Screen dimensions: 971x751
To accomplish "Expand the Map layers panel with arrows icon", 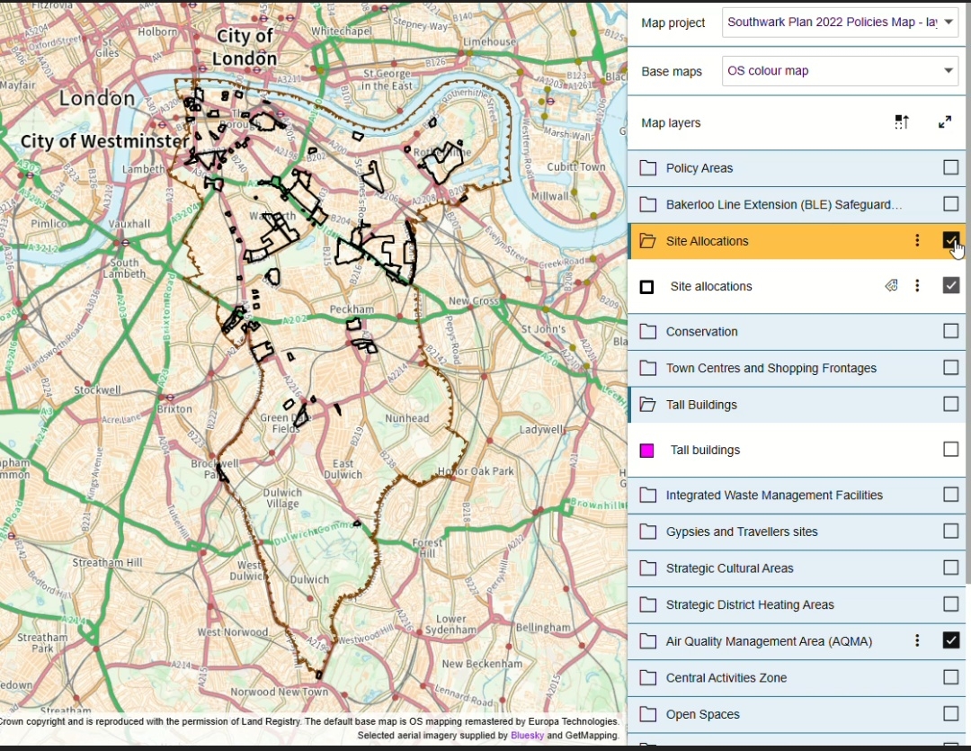I will click(x=945, y=122).
